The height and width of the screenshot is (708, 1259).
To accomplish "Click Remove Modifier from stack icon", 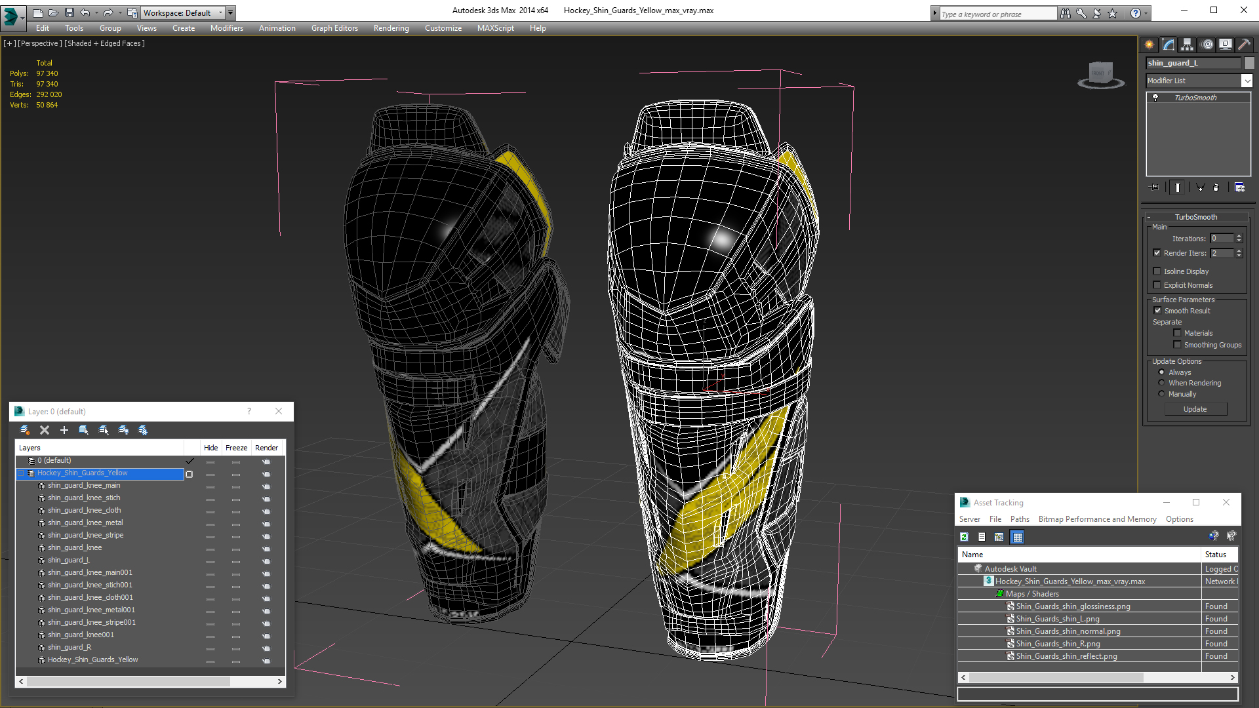I will click(1216, 187).
